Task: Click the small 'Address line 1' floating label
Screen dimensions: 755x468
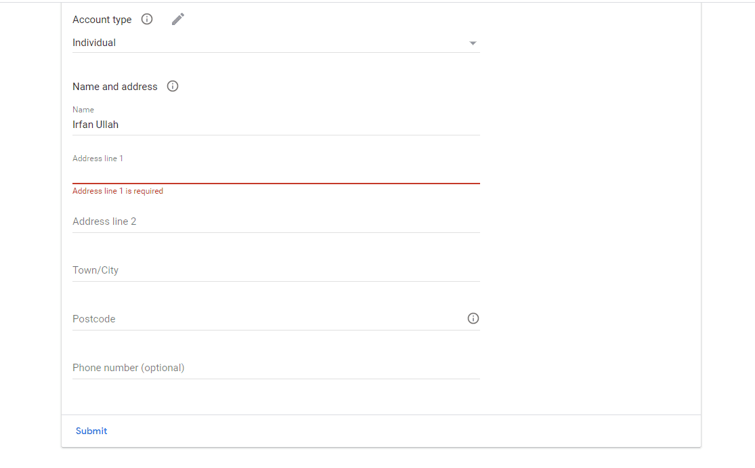Action: click(x=98, y=158)
